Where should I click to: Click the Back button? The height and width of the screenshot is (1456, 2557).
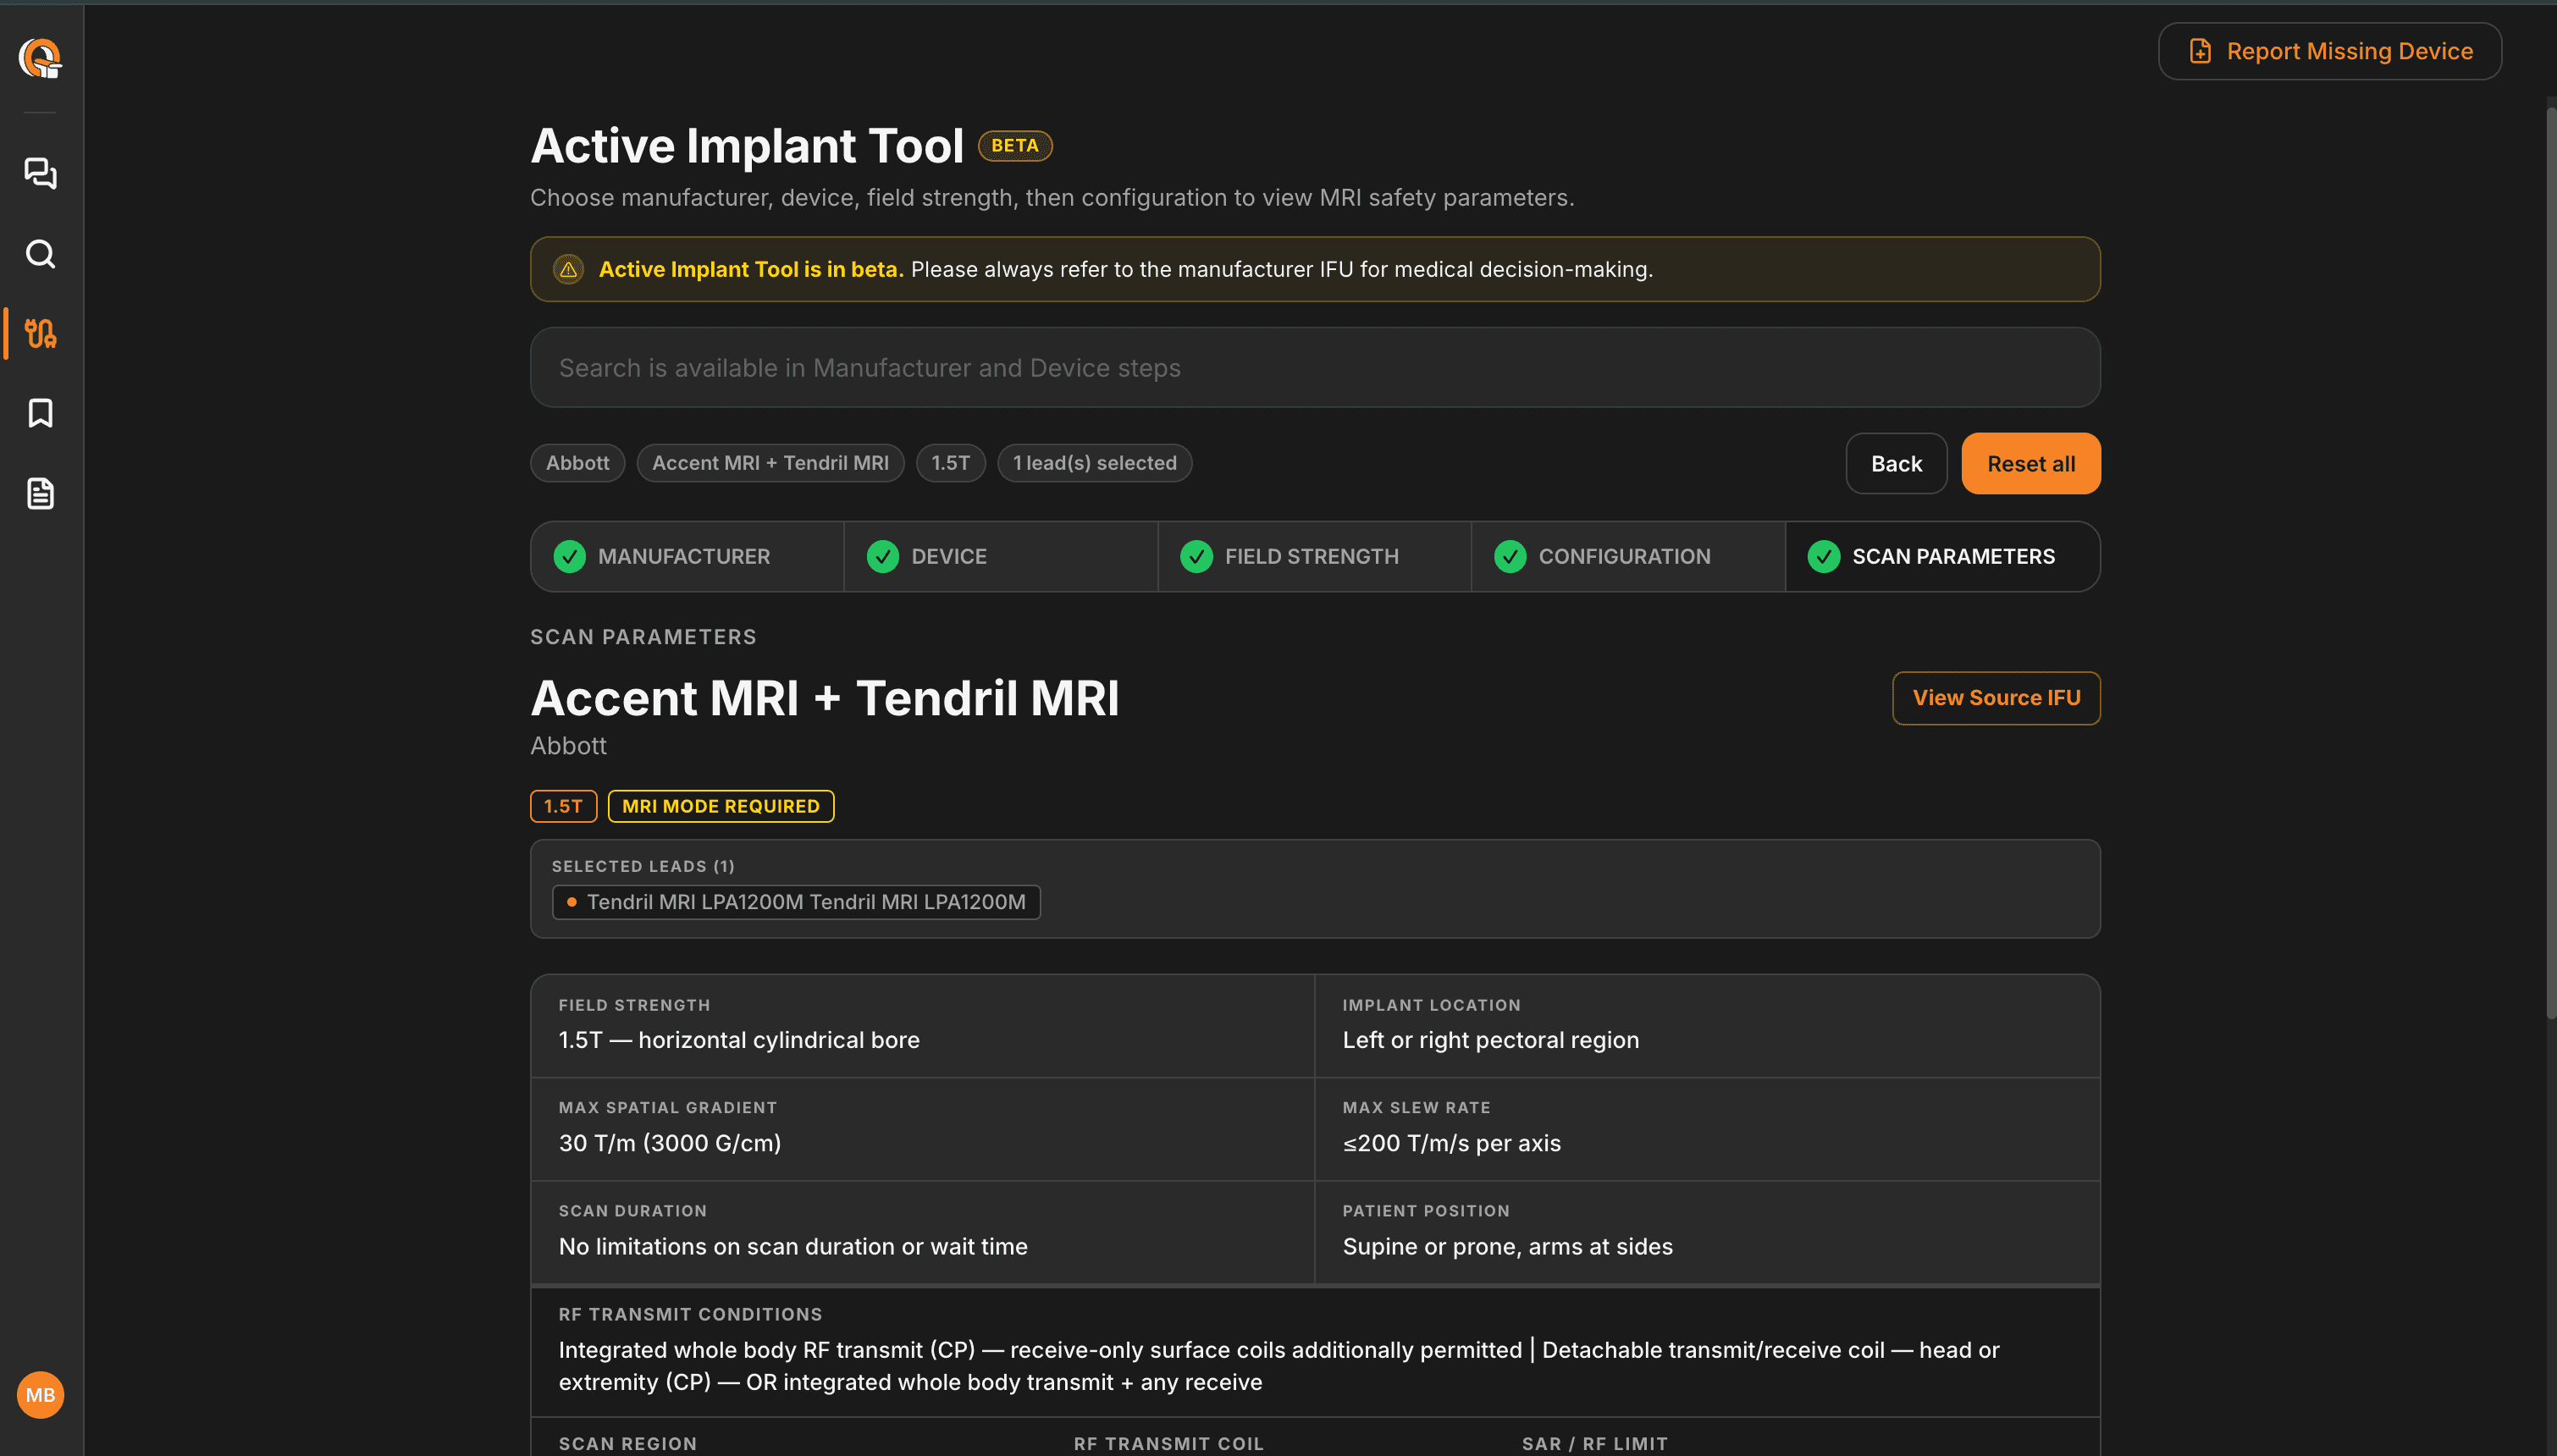click(x=1896, y=463)
